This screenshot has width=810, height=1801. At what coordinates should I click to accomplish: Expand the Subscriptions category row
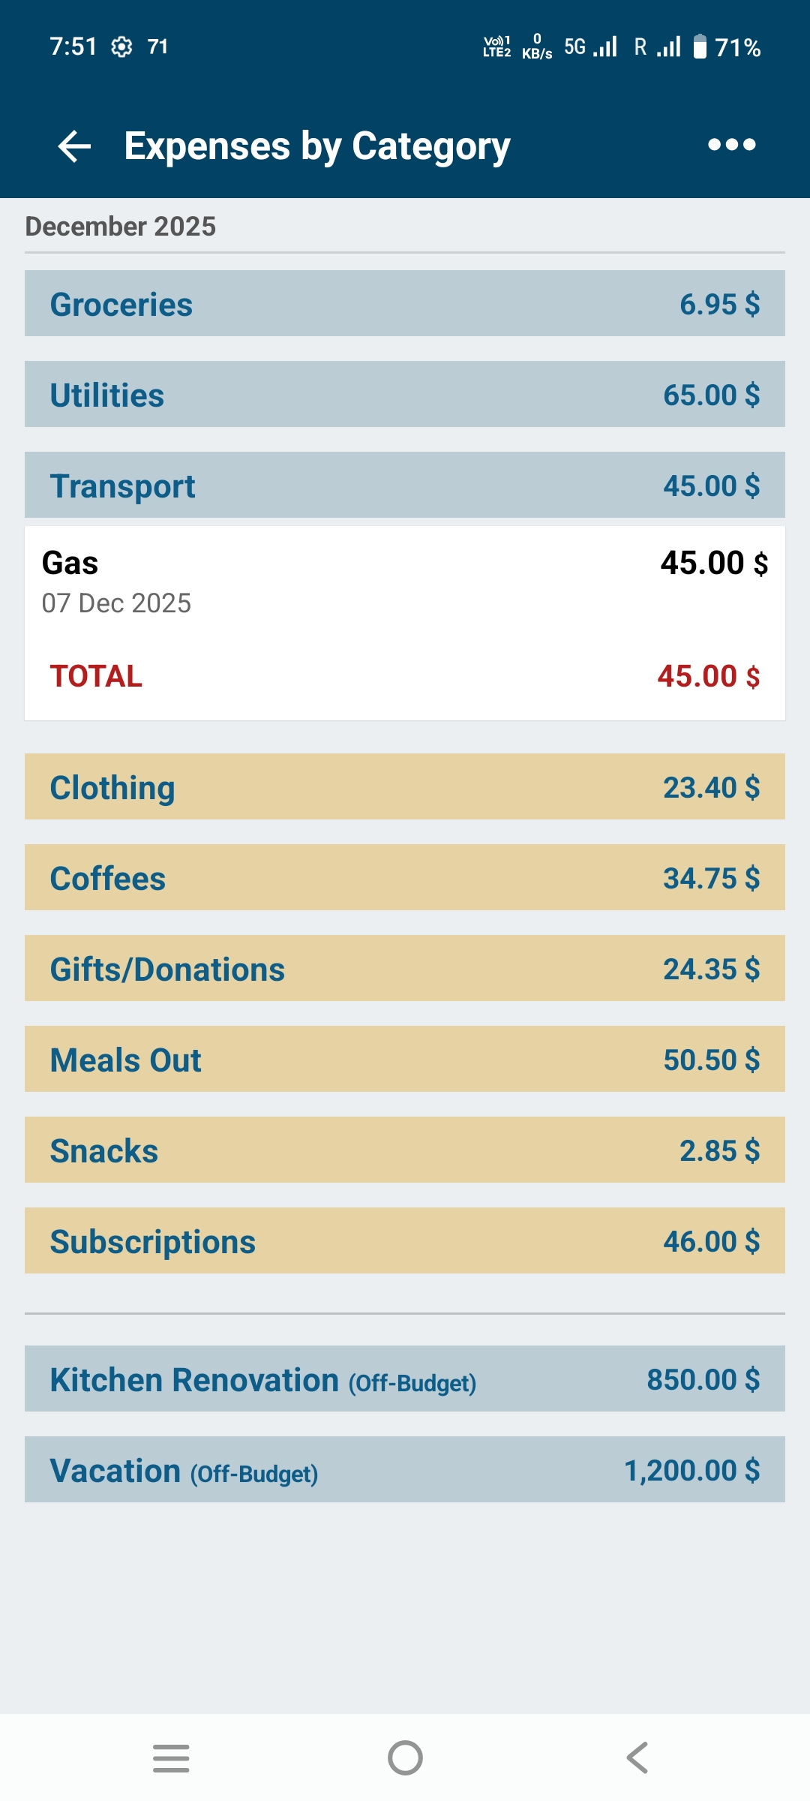[405, 1240]
